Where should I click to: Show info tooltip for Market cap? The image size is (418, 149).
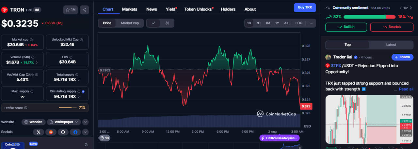(x=31, y=39)
